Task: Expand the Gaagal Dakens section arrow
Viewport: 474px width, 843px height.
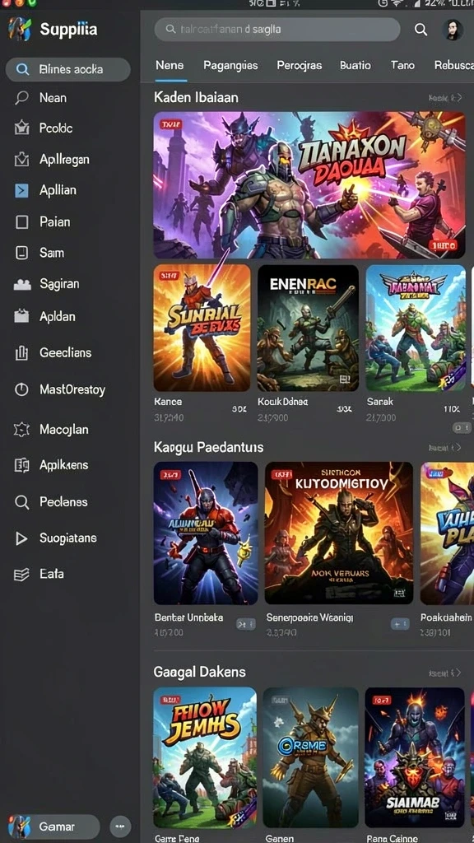Action: point(458,673)
